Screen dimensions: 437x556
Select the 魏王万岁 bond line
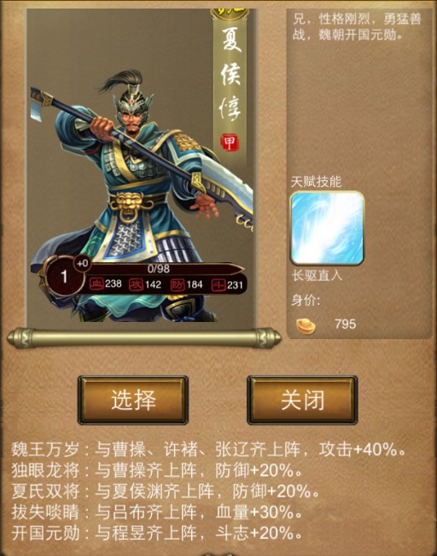(208, 450)
